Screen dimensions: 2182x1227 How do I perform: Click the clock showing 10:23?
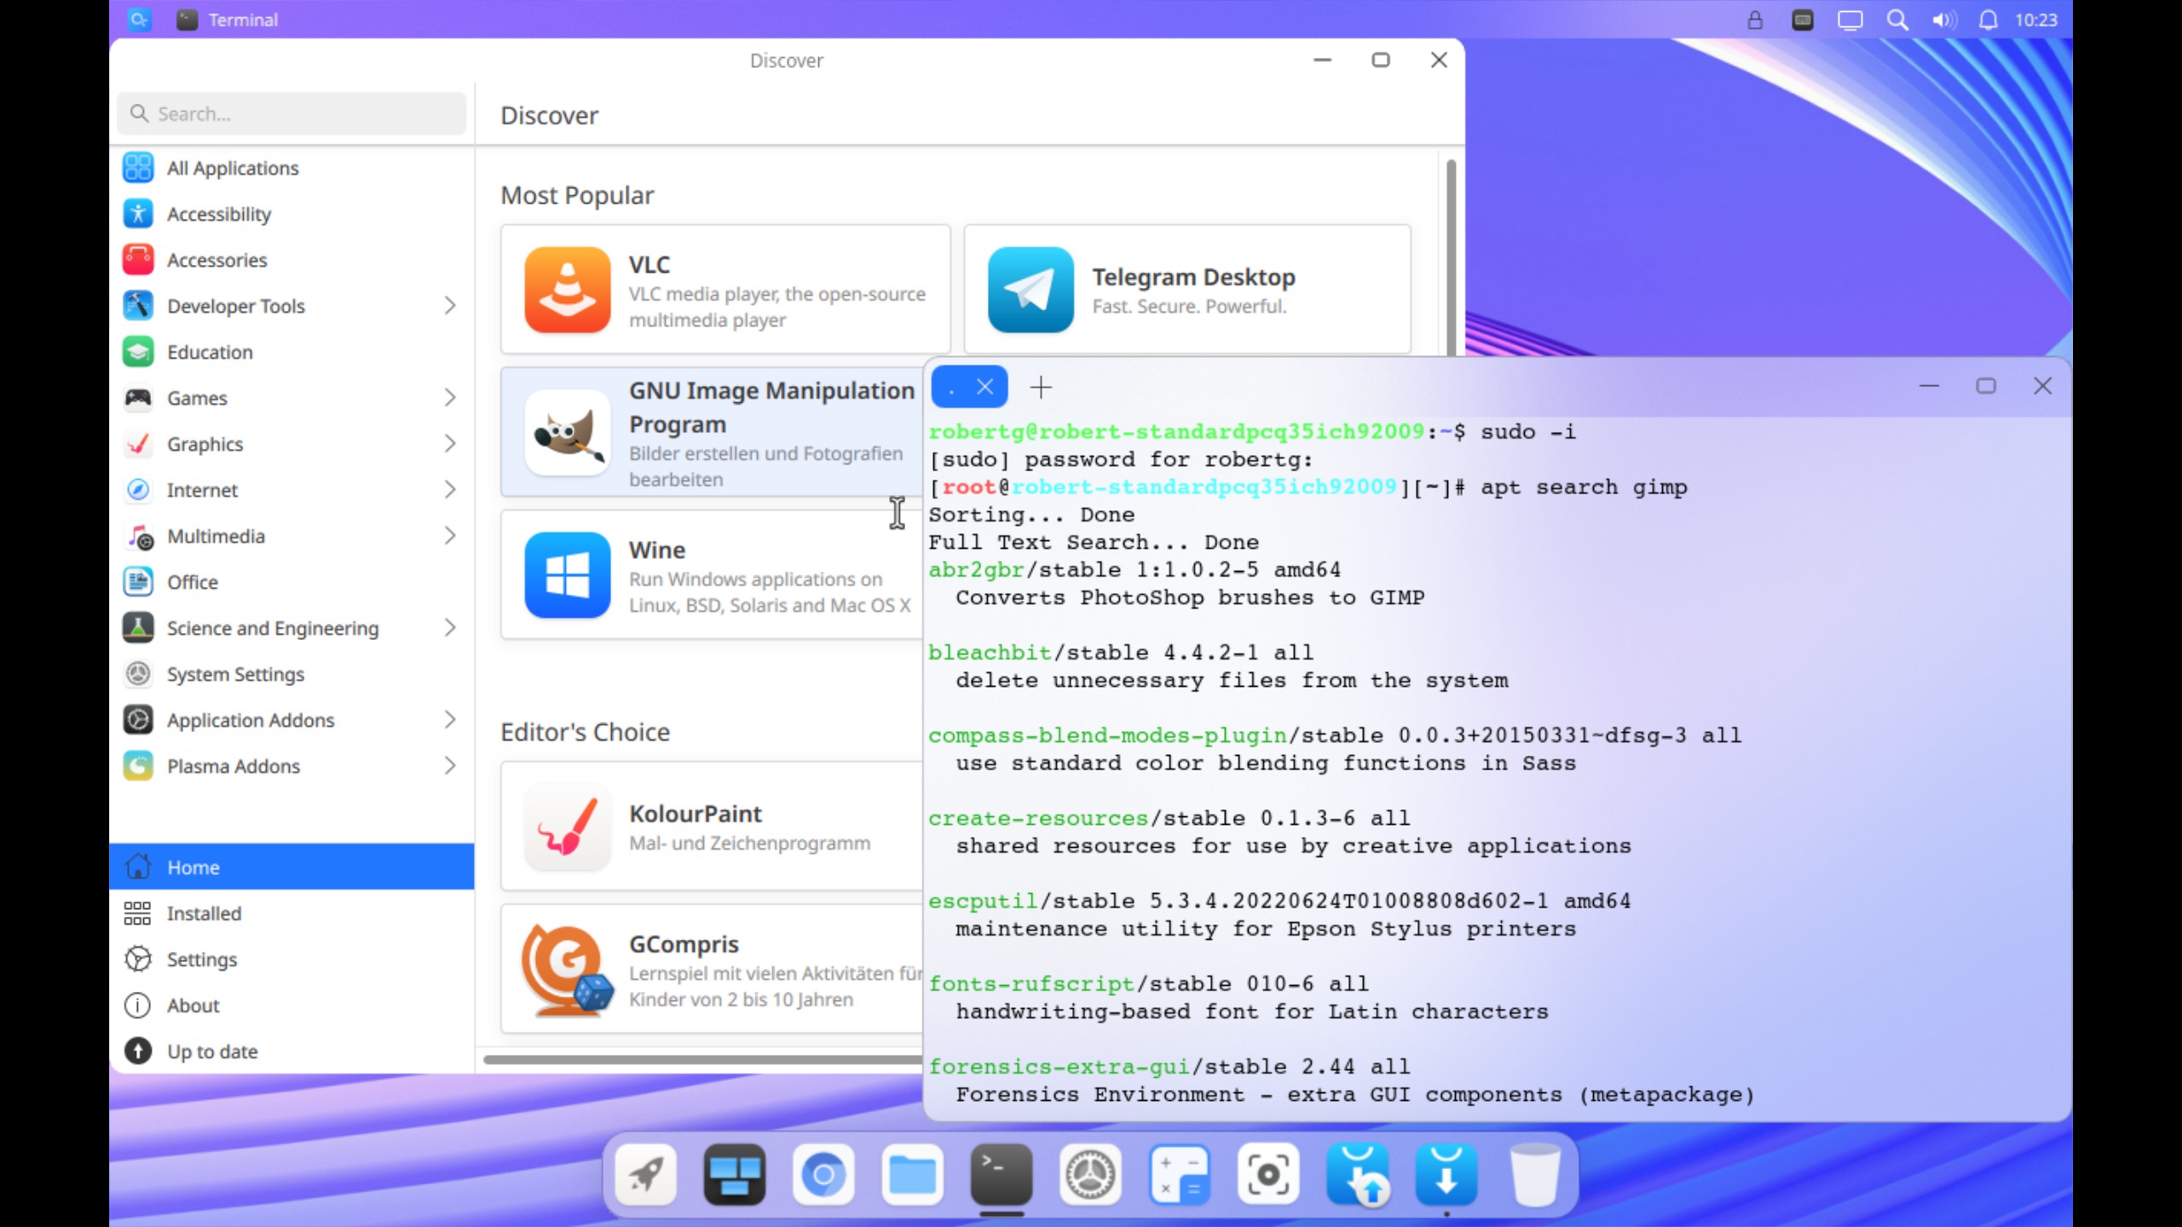point(2036,20)
